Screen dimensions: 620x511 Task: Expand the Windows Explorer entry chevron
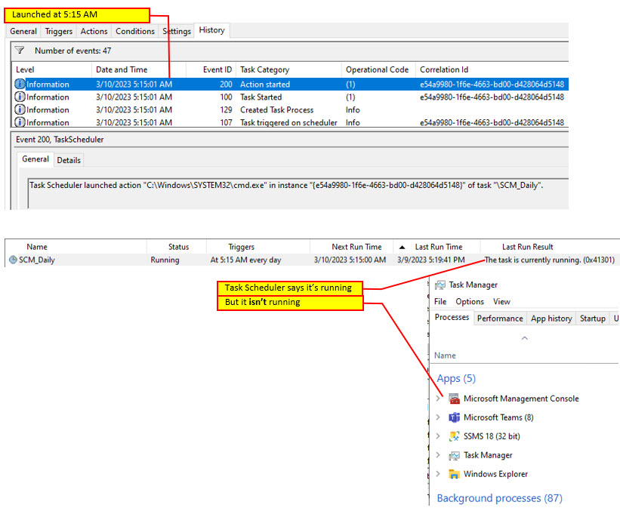tap(440, 475)
